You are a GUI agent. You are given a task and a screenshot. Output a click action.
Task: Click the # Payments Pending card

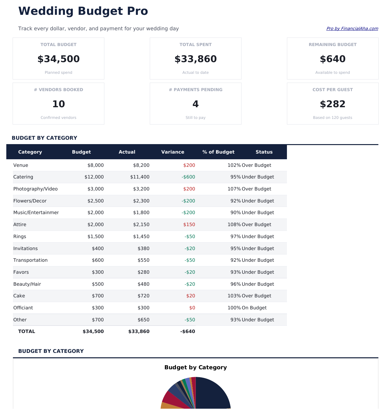pyautogui.click(x=195, y=103)
